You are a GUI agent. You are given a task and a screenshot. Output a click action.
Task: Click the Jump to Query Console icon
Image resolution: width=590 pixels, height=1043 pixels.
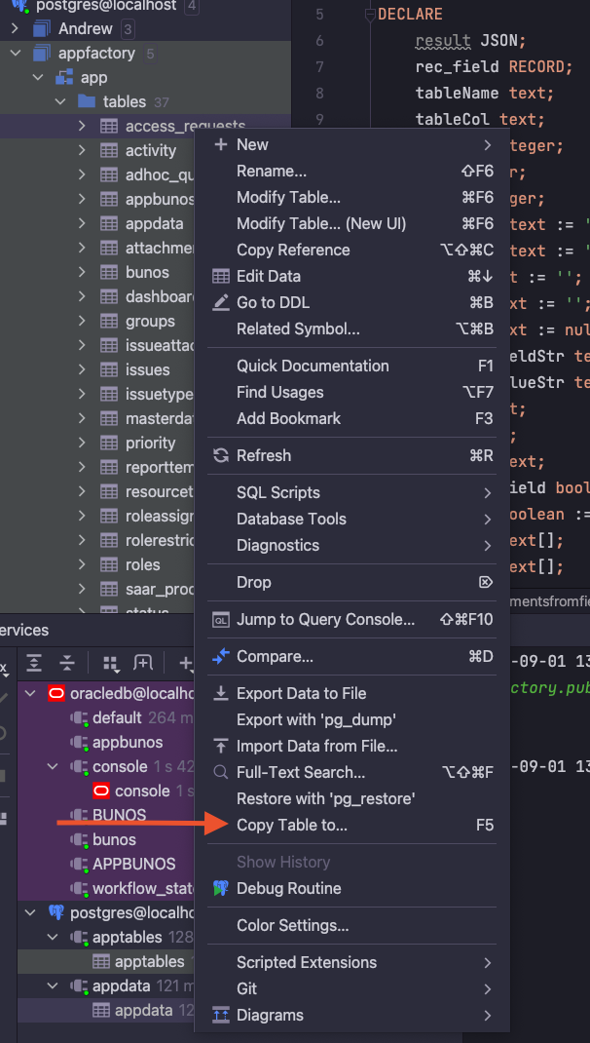click(221, 620)
